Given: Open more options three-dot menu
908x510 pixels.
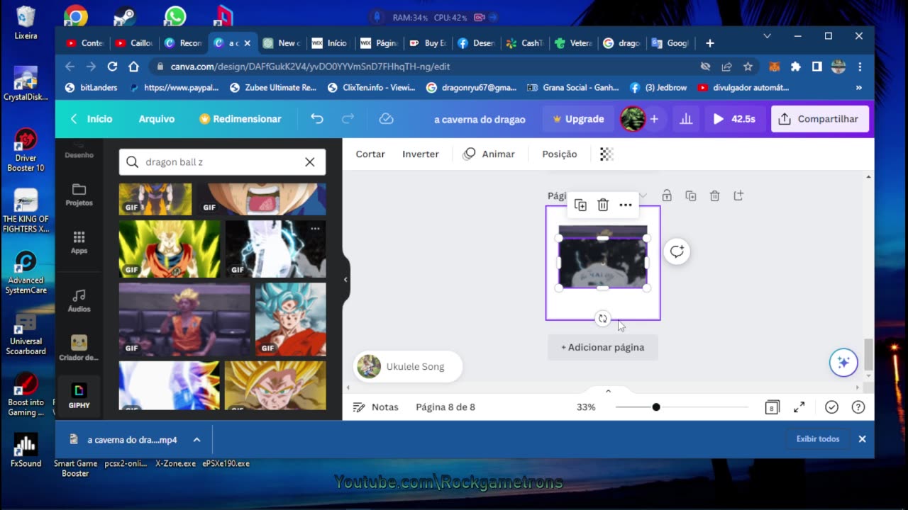Looking at the screenshot, I should [626, 205].
